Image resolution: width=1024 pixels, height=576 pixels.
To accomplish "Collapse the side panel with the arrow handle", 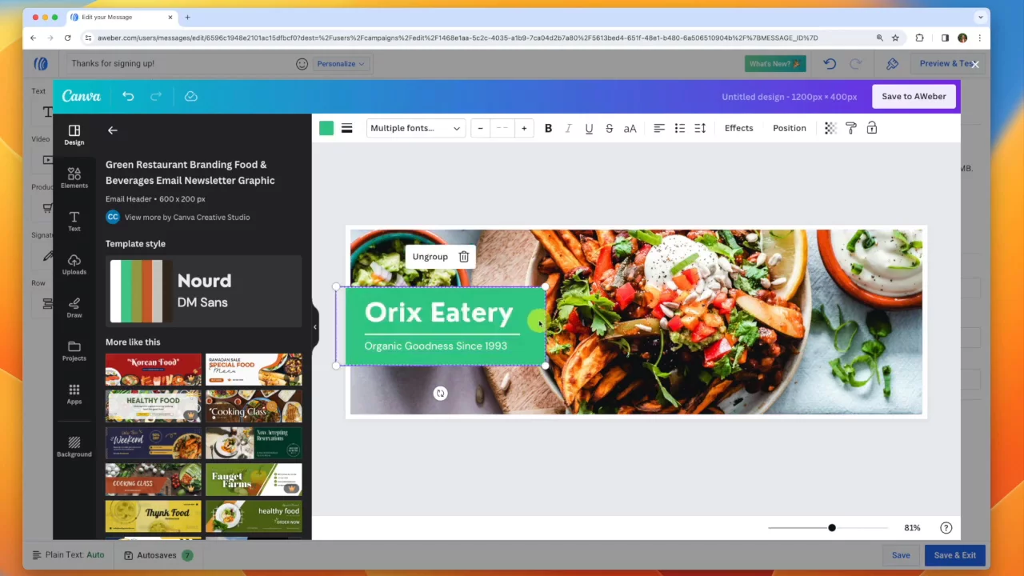I will pos(314,326).
